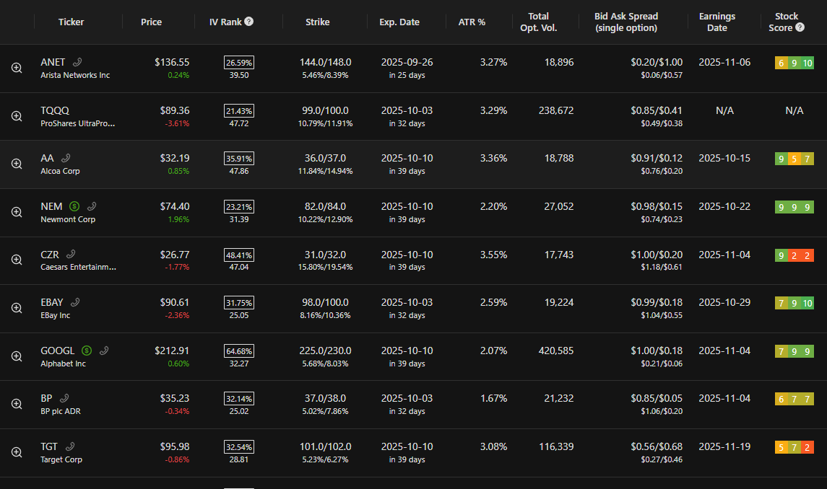The image size is (827, 489).
Task: Click expiration date 2025-09-26
Action: pos(407,62)
